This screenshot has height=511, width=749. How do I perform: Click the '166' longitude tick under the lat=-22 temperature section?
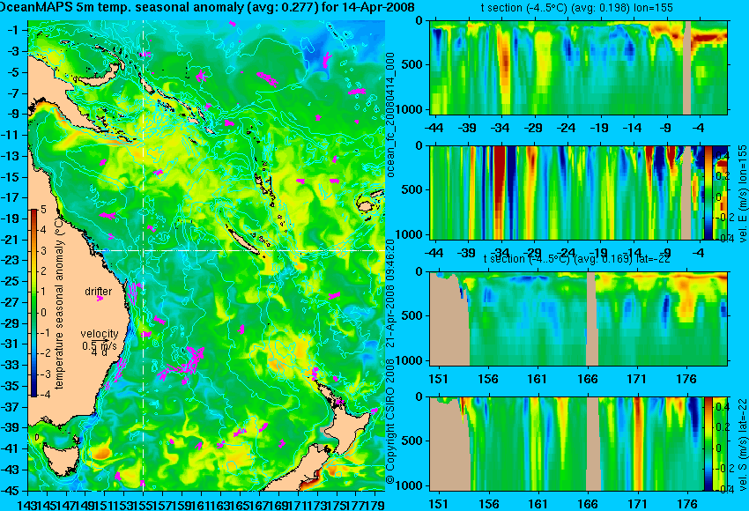tap(587, 379)
